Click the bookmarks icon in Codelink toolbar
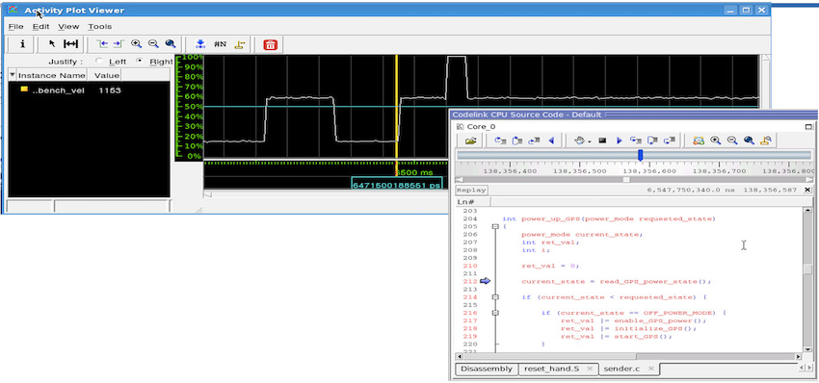The width and height of the screenshot is (819, 383). point(699,140)
